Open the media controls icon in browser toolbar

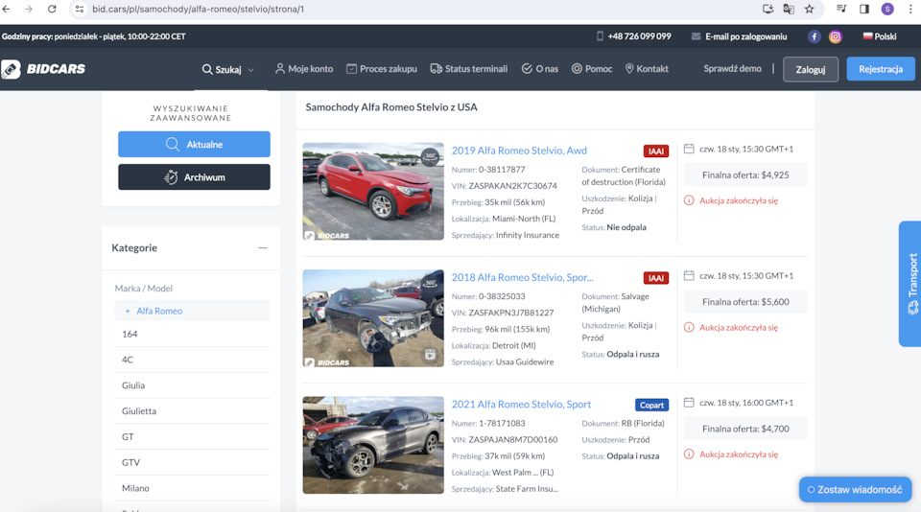(841, 9)
